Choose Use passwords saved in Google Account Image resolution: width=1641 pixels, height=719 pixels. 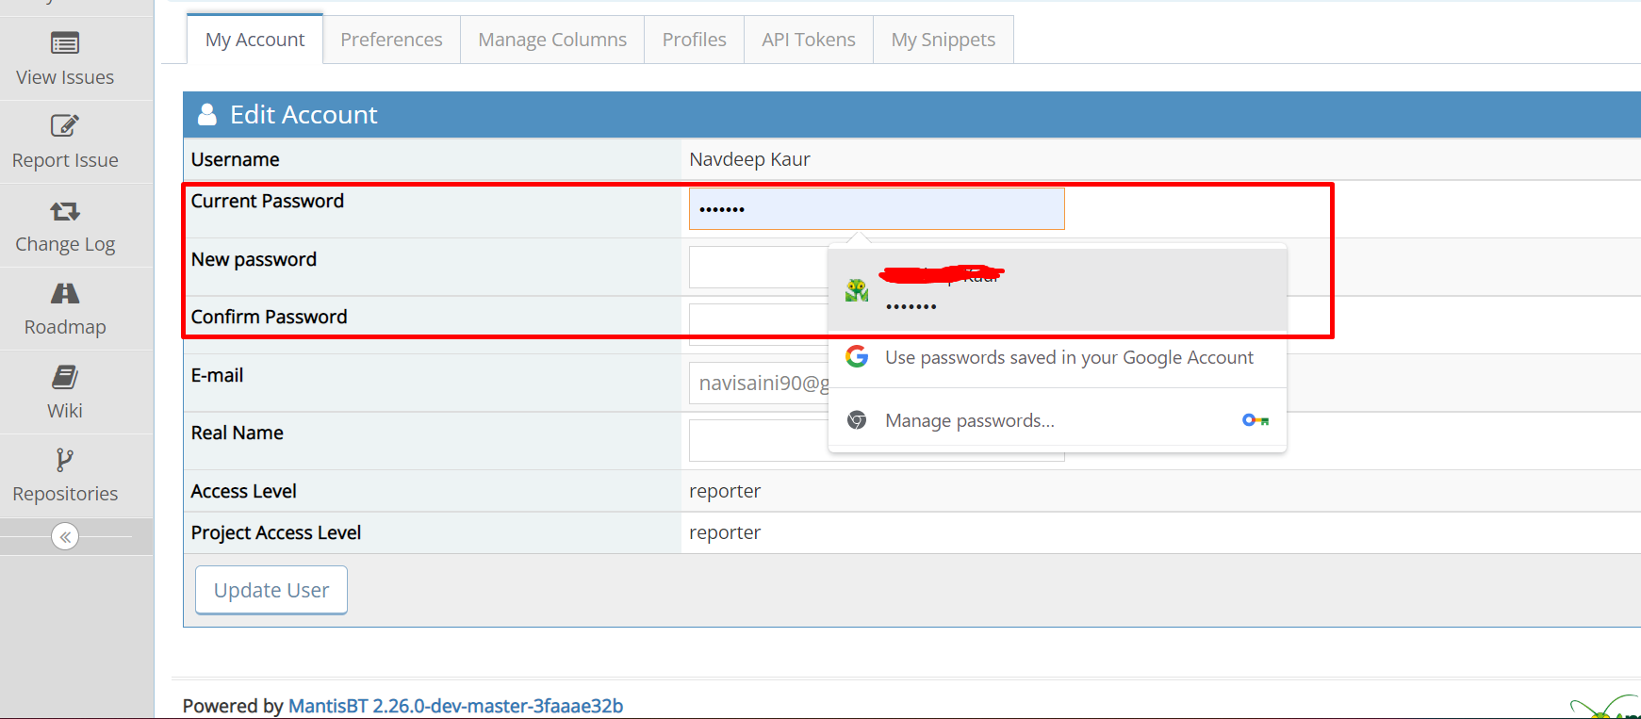(1068, 357)
